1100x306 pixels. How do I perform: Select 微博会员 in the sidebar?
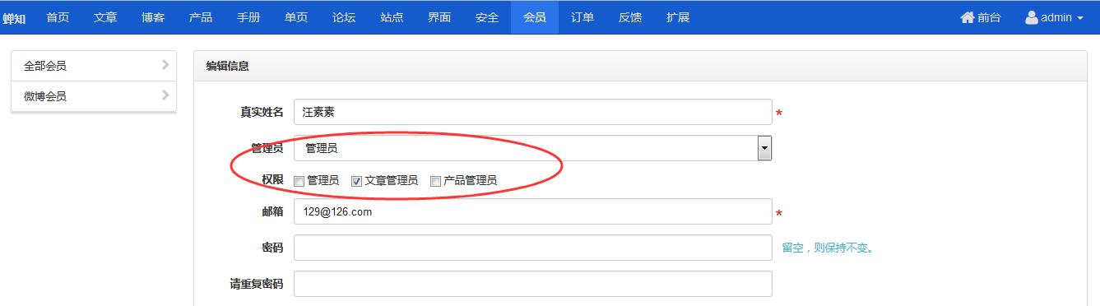pyautogui.click(x=94, y=96)
